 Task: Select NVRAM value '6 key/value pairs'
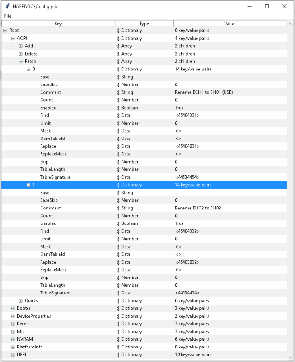tap(192, 339)
